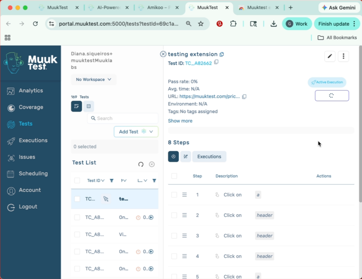Screen dimensions: 362x279
Task: Click the drag handle icon of step 3
Action: click(184, 236)
